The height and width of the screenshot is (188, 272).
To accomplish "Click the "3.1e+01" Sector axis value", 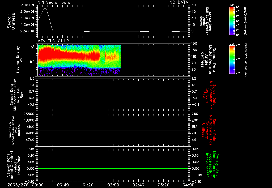I will pyautogui.click(x=28, y=5).
